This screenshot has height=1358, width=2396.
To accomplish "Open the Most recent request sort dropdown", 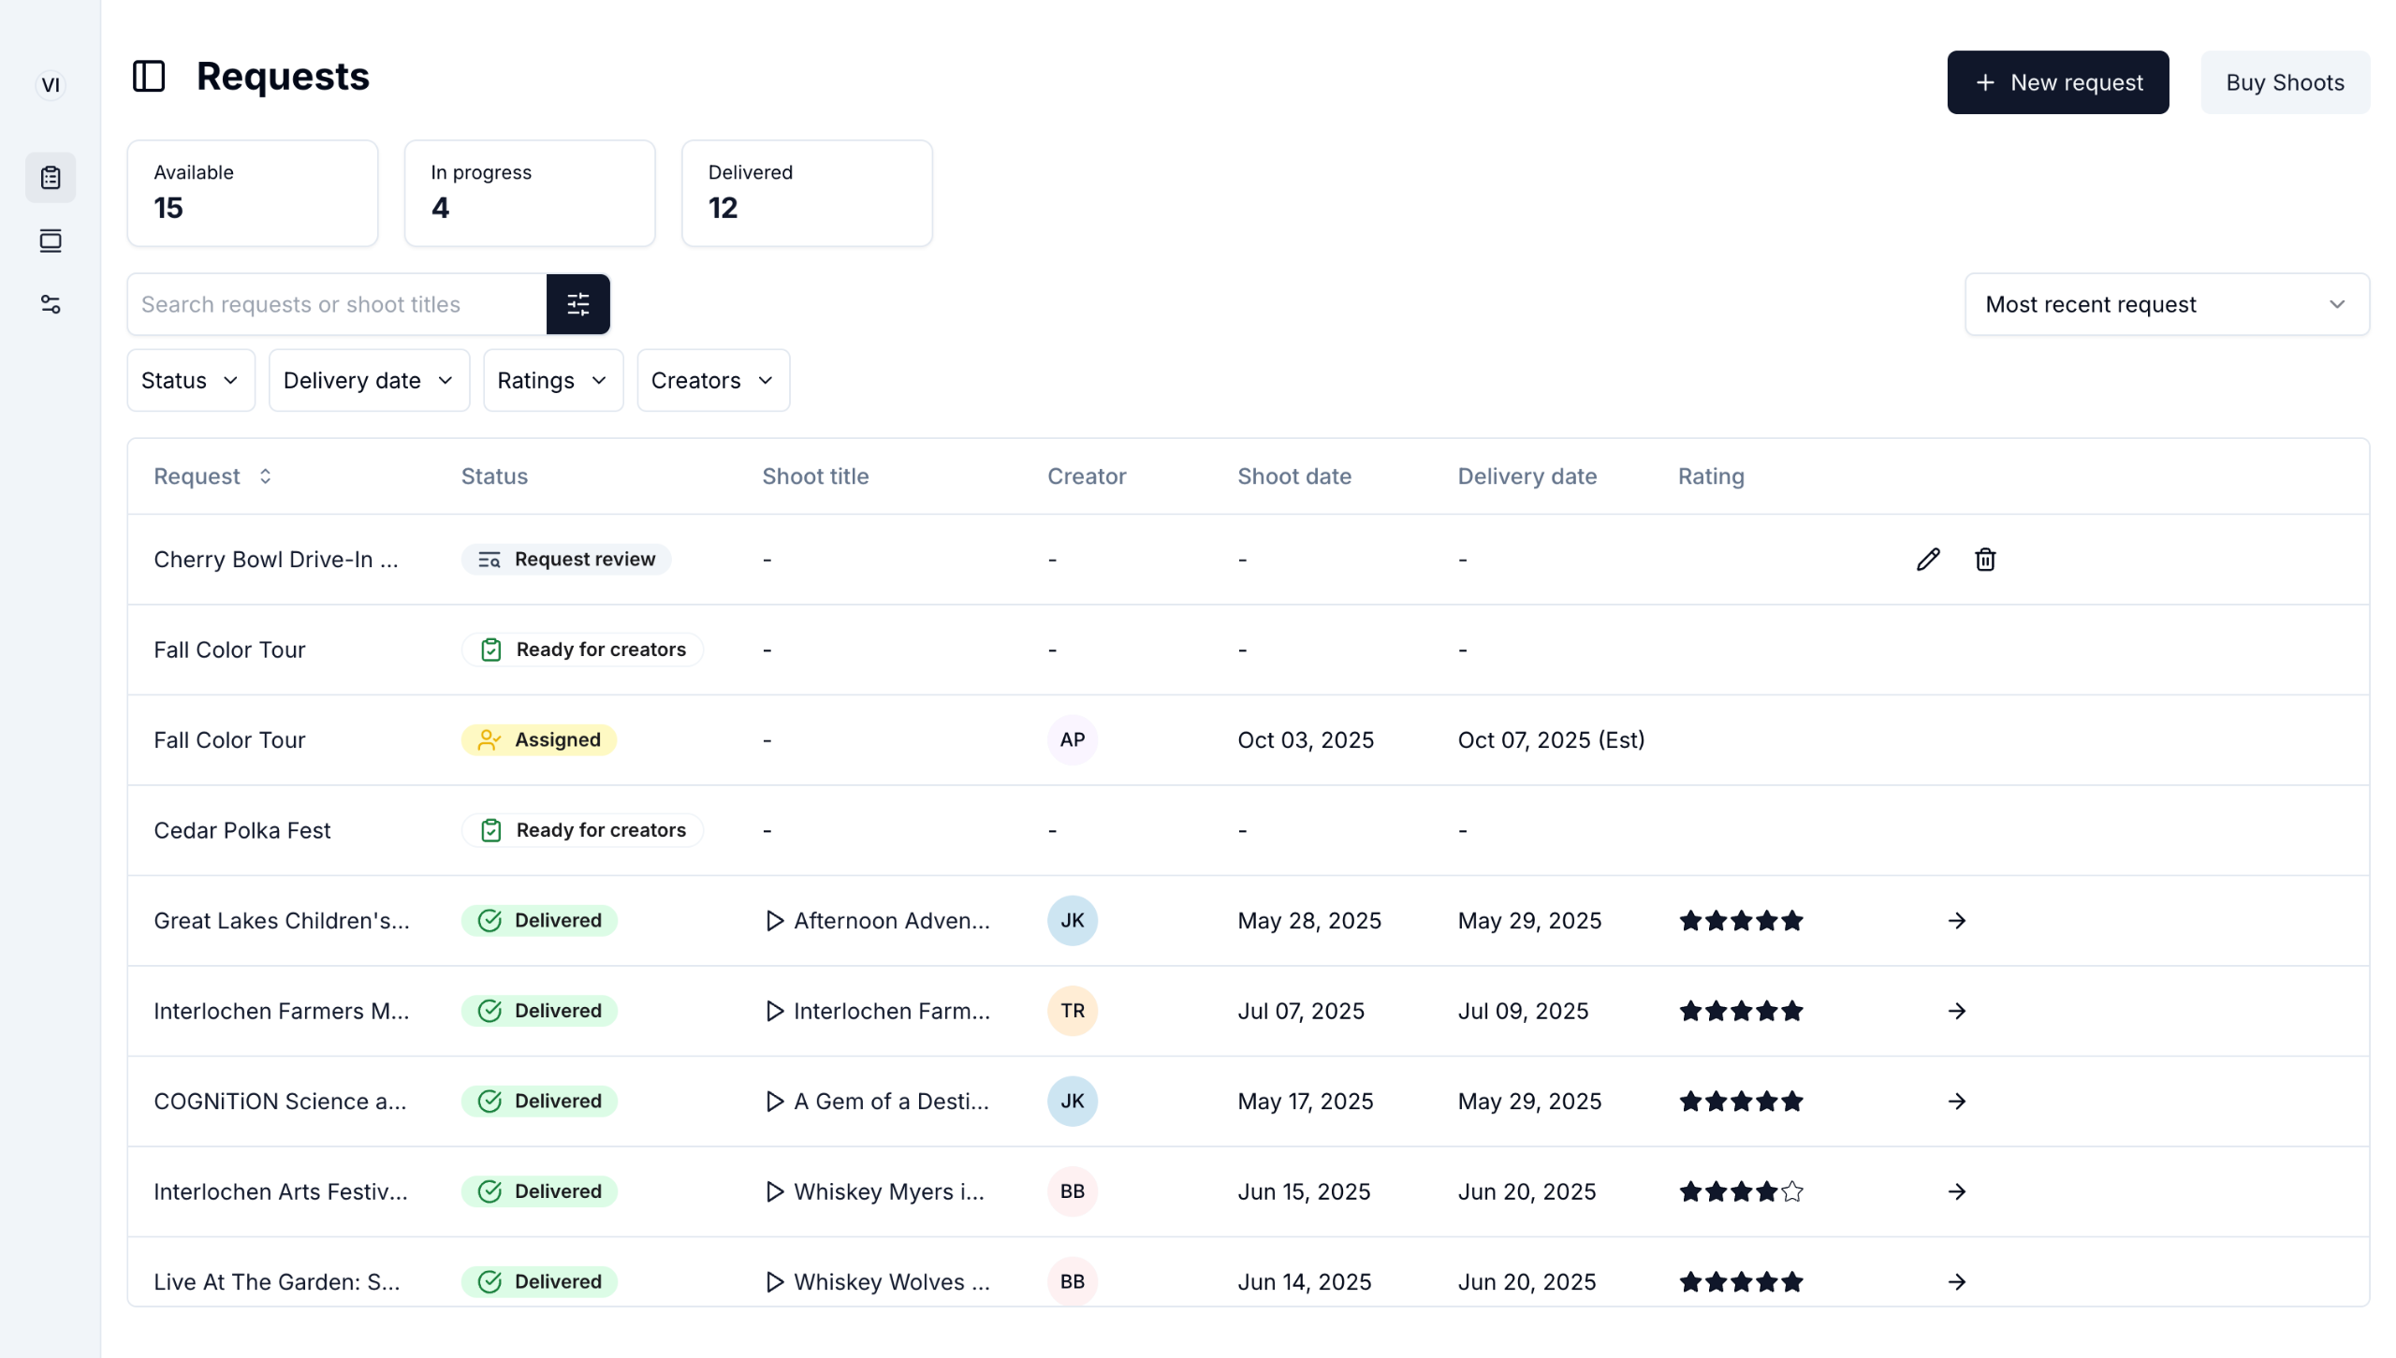I will [2166, 305].
